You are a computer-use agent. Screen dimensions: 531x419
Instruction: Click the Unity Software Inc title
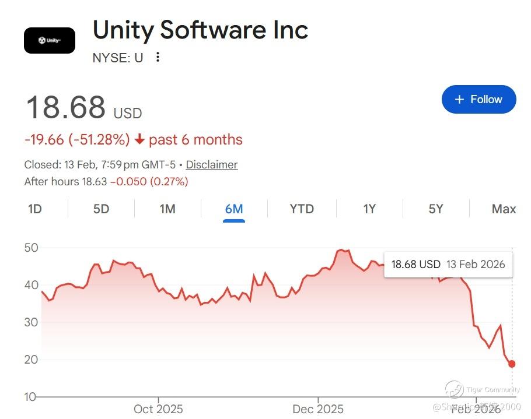(200, 30)
